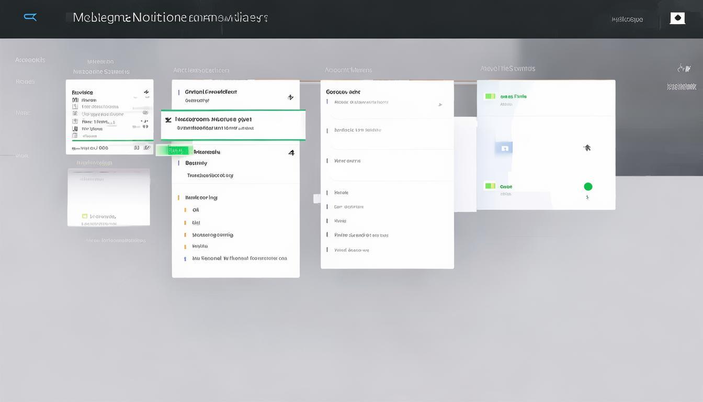Click the text link at the header's right side
The height and width of the screenshot is (402, 703).
click(x=627, y=19)
